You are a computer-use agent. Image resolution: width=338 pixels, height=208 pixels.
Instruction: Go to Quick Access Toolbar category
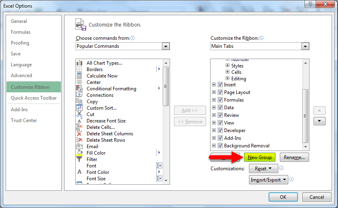[34, 98]
